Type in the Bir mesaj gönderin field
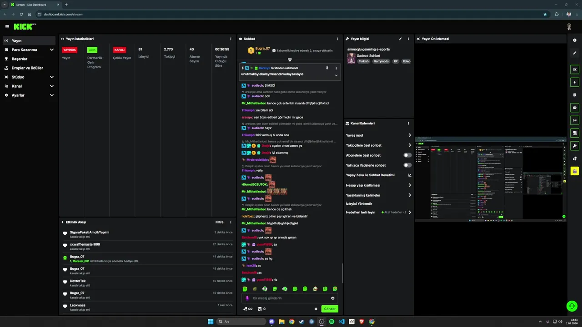The width and height of the screenshot is (582, 327). [289, 298]
